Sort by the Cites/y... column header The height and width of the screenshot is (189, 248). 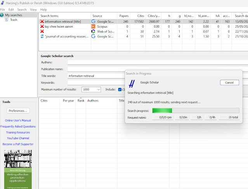[x=154, y=16]
